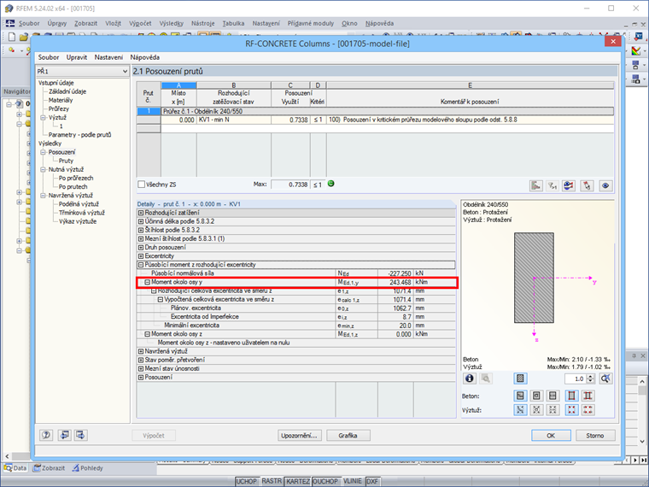Open the Data navigator tab in RFEM
The height and width of the screenshot is (487, 649).
pyautogui.click(x=15, y=468)
